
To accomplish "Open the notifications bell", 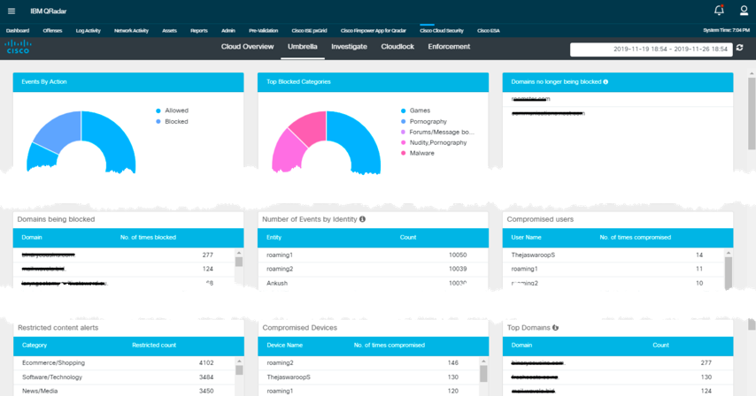I will [719, 11].
